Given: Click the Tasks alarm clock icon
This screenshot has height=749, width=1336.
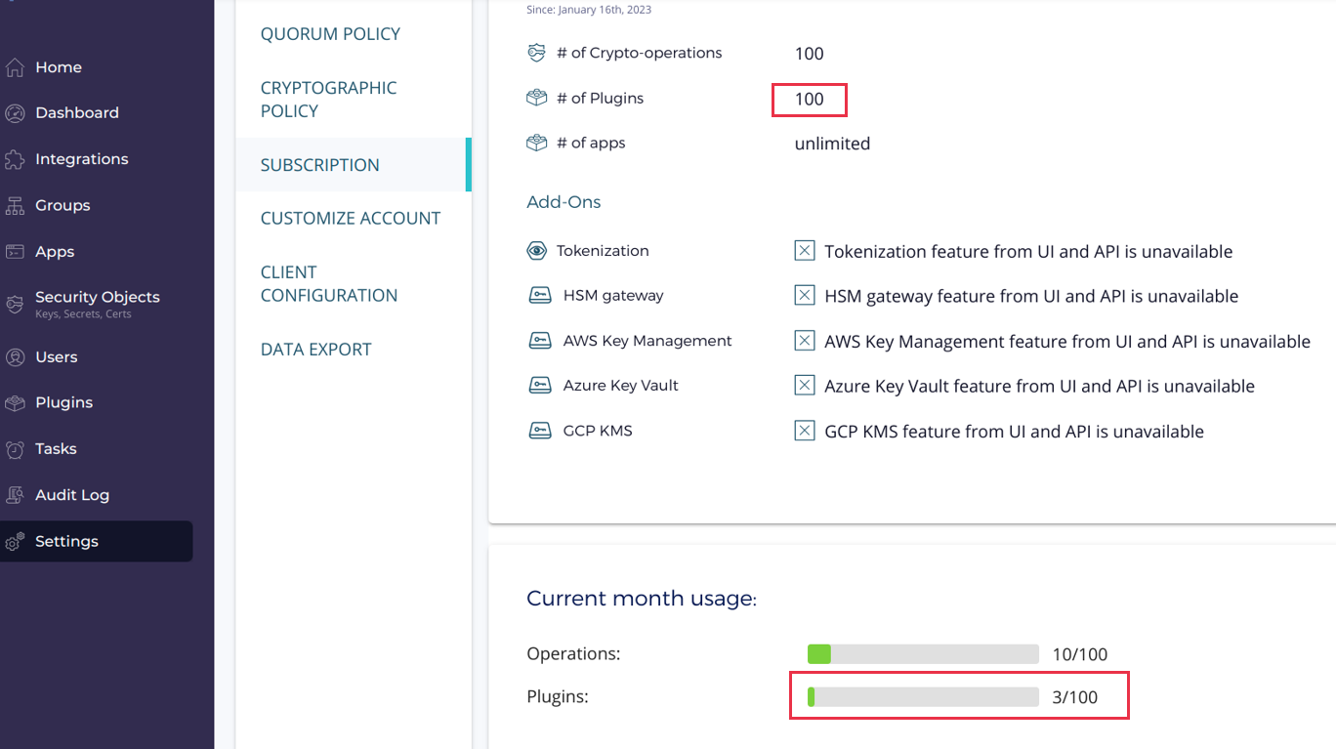Looking at the screenshot, I should tap(15, 449).
